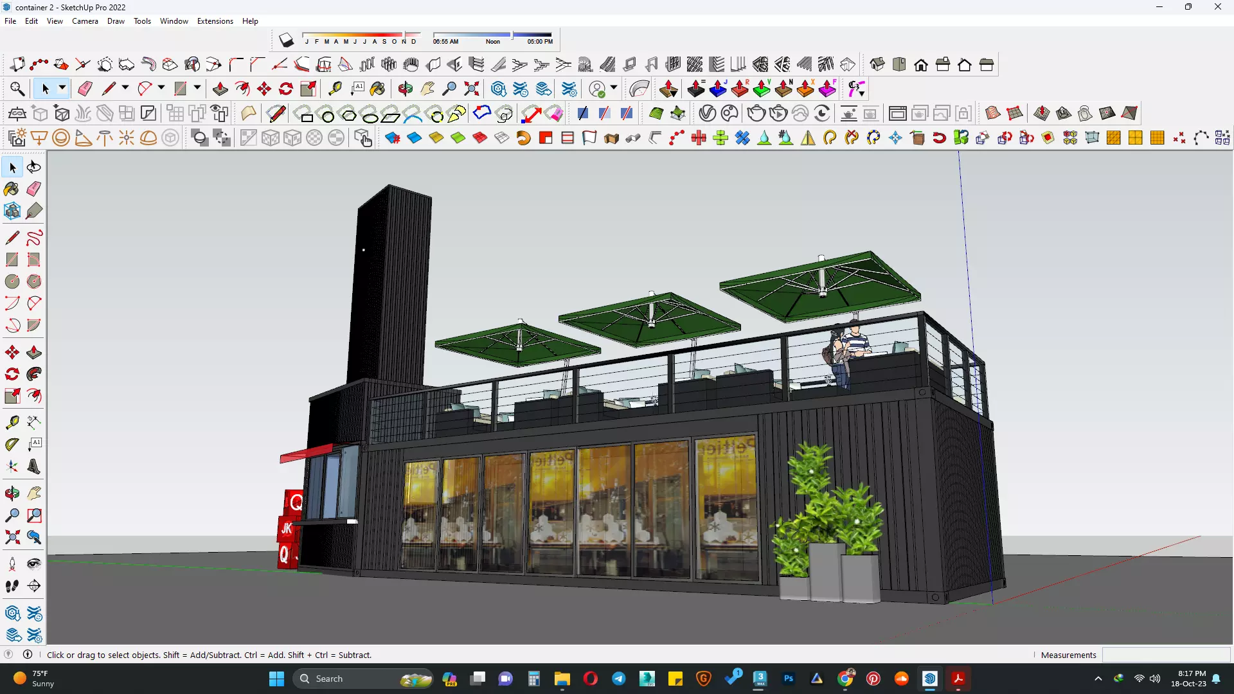This screenshot has width=1234, height=694.
Task: Click the instructor info icon in status bar
Action: point(28,654)
